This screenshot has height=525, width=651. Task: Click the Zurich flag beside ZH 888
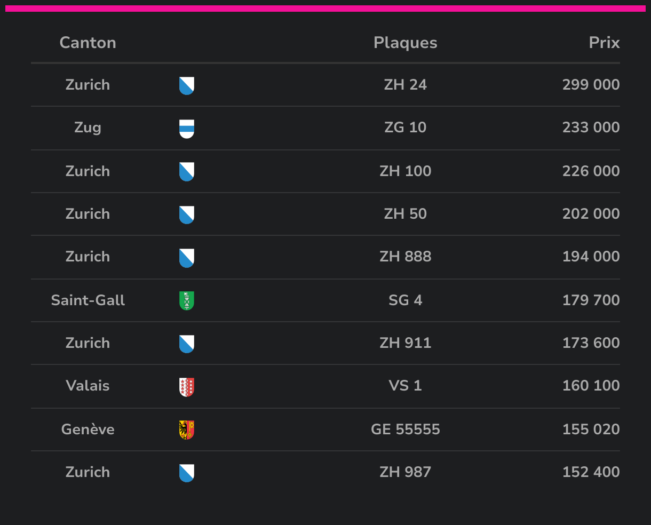[x=187, y=258]
